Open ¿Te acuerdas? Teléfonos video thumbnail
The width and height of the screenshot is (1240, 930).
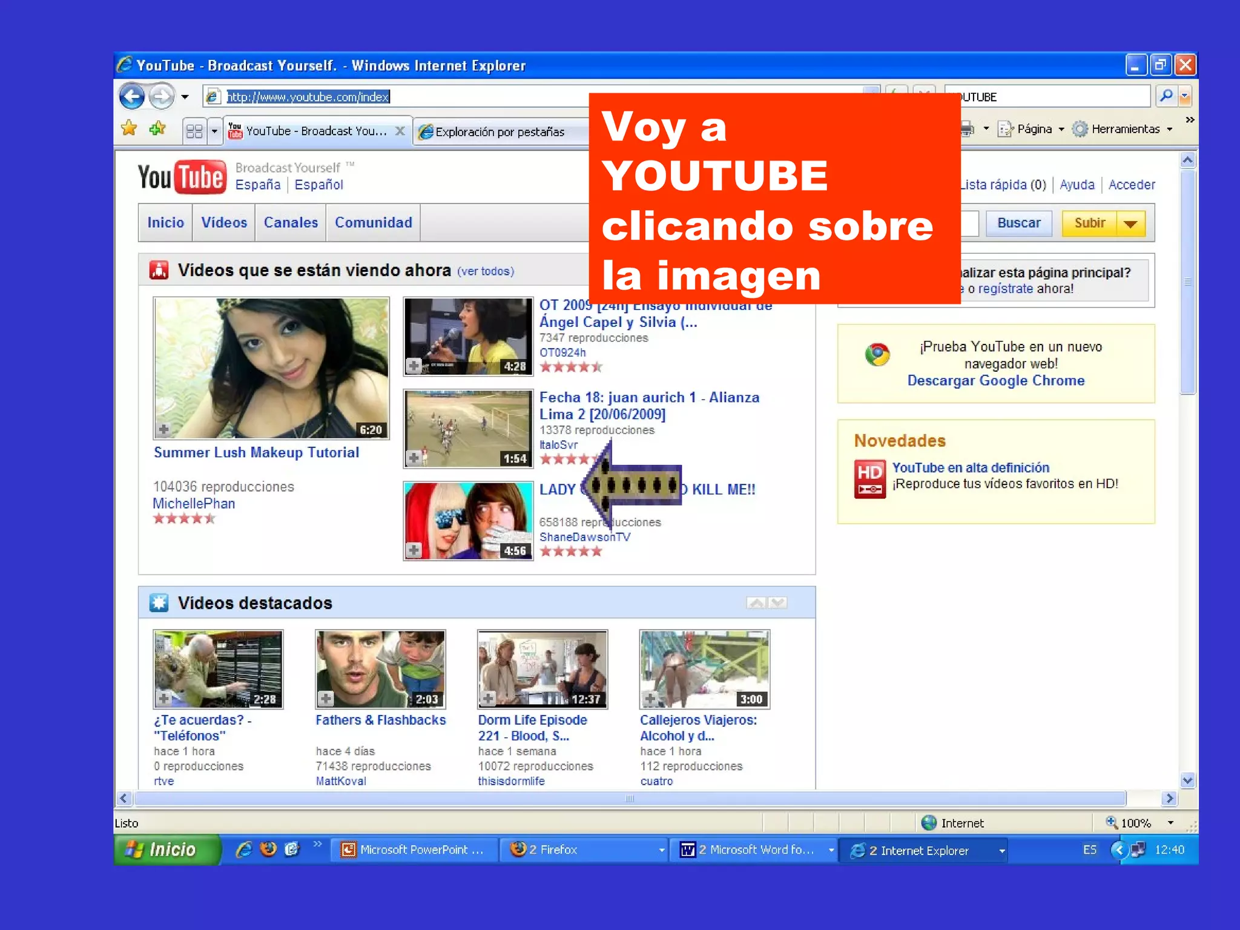218,669
